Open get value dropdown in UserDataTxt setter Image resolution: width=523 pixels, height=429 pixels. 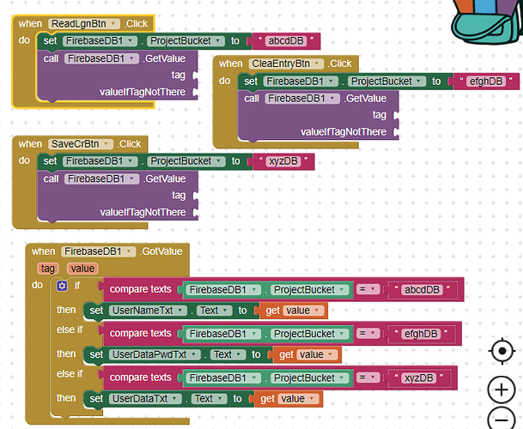(298, 399)
